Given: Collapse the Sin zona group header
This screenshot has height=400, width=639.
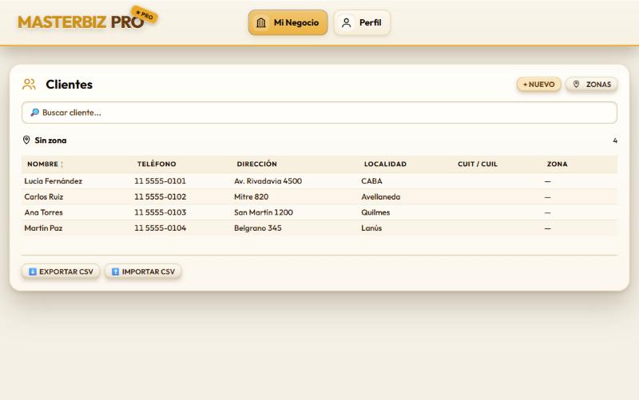Looking at the screenshot, I should 319,141.
